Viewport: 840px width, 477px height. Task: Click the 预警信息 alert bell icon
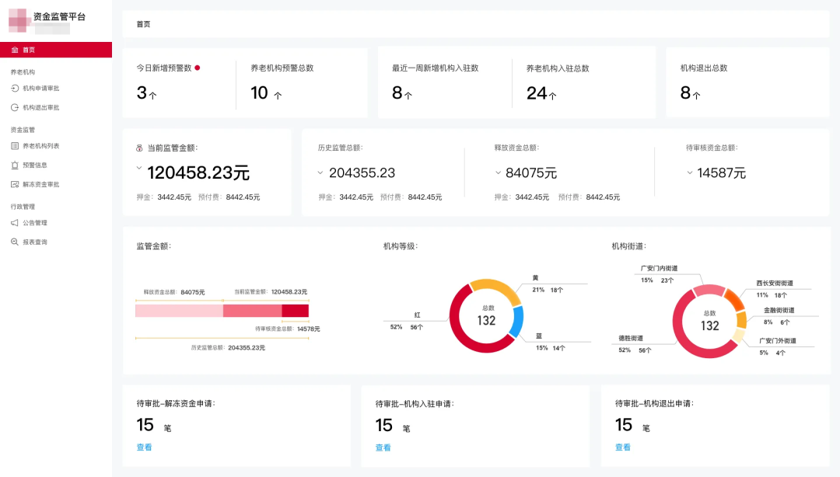click(x=16, y=165)
